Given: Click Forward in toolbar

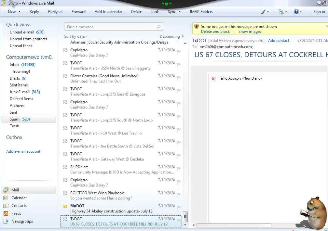Looking at the screenshot, I should point(78,12).
